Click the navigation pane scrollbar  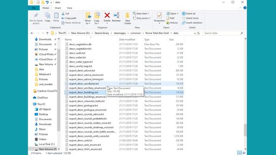[x=59, y=90]
